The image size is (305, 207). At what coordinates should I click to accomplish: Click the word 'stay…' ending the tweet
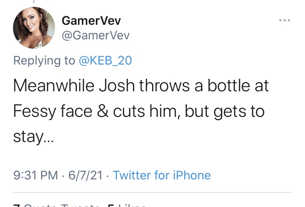pyautogui.click(x=33, y=137)
